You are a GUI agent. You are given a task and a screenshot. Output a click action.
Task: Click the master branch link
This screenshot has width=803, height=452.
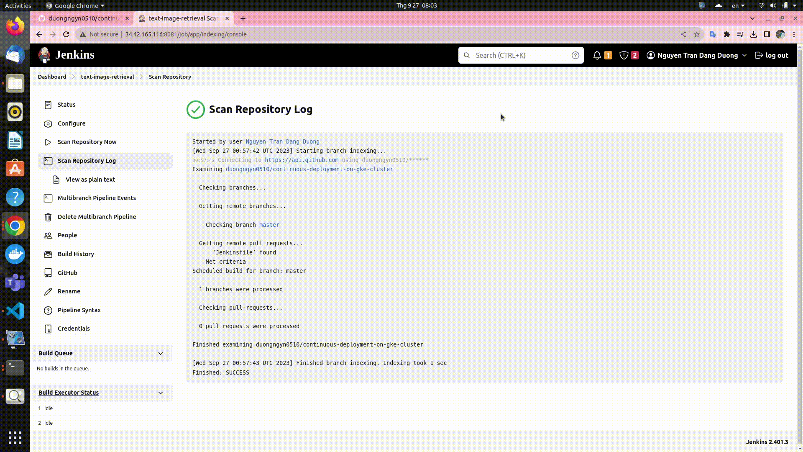tap(269, 225)
